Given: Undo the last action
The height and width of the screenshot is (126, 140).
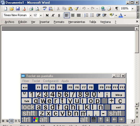Looking at the screenshot, I should coord(84,9).
